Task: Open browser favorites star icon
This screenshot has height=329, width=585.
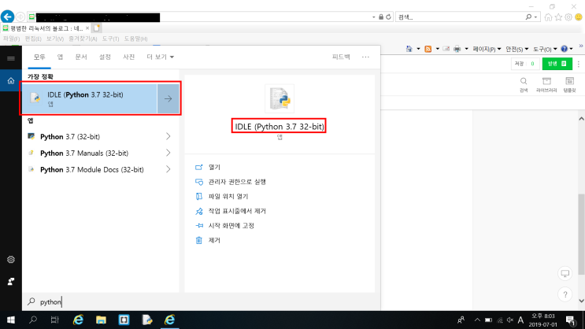Action: [558, 17]
